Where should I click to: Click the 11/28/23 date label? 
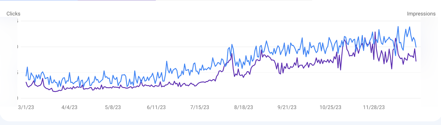[x=374, y=107]
